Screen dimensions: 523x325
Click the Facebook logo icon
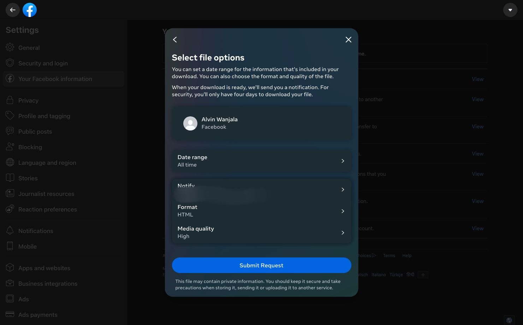point(30,10)
